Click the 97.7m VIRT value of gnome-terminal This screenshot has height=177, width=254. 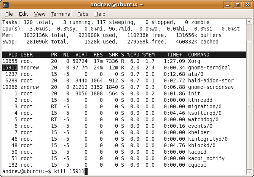point(80,68)
